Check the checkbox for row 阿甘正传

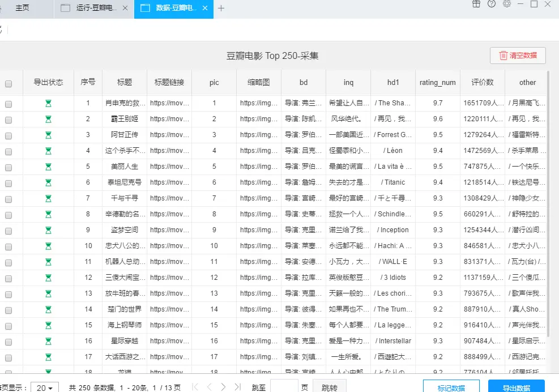[x=8, y=136]
